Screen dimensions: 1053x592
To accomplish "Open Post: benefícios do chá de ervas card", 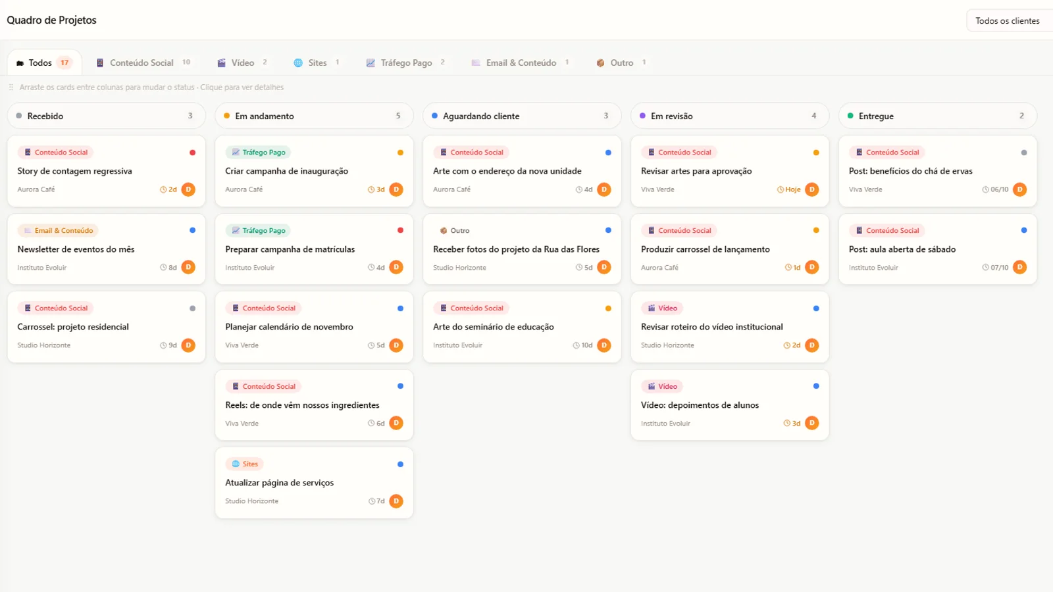I will point(938,171).
